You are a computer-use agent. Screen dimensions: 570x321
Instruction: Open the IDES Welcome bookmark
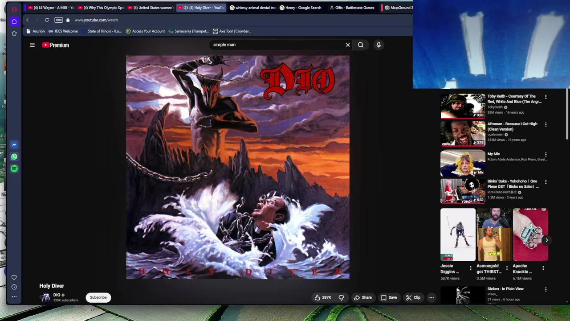(x=63, y=31)
